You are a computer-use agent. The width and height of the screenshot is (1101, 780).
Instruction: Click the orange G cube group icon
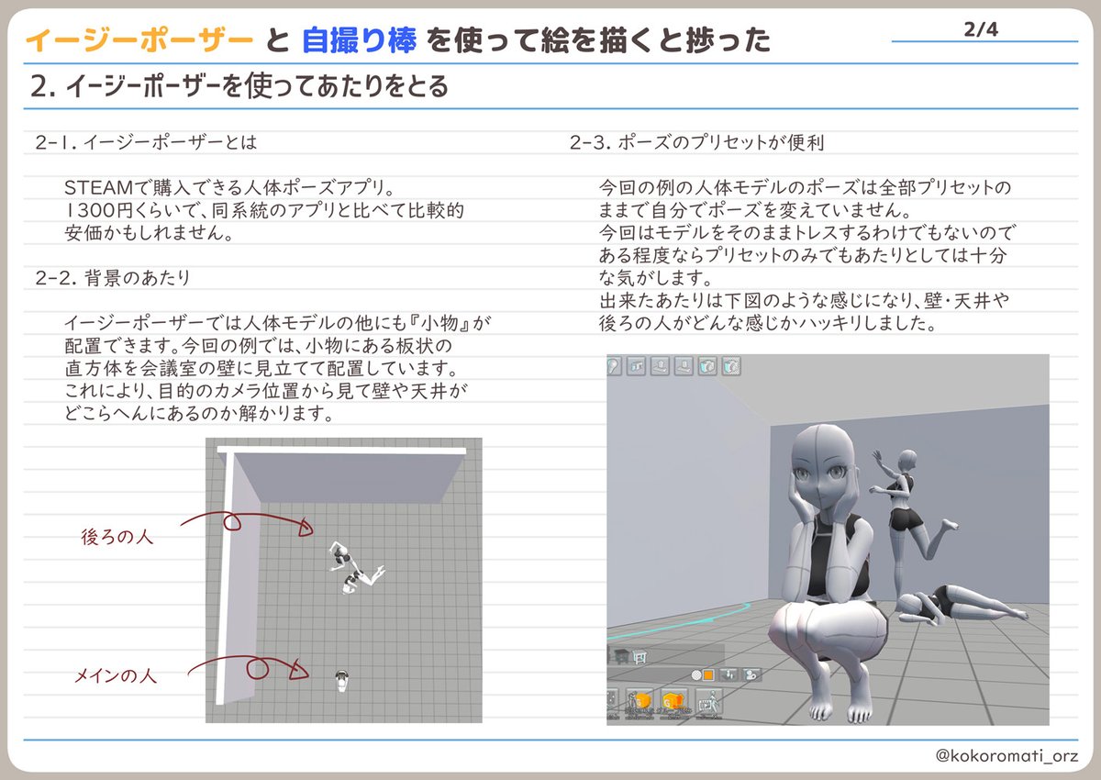674,702
